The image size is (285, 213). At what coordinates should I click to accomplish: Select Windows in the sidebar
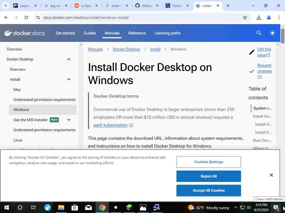click(x=43, y=110)
